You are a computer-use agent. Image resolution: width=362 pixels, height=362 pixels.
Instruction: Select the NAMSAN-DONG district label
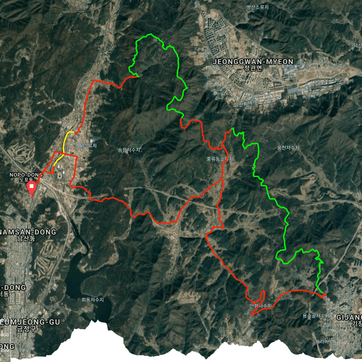28,232
